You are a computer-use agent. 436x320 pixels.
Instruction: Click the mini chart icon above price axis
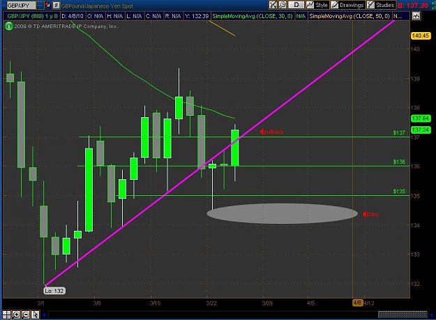click(x=416, y=16)
